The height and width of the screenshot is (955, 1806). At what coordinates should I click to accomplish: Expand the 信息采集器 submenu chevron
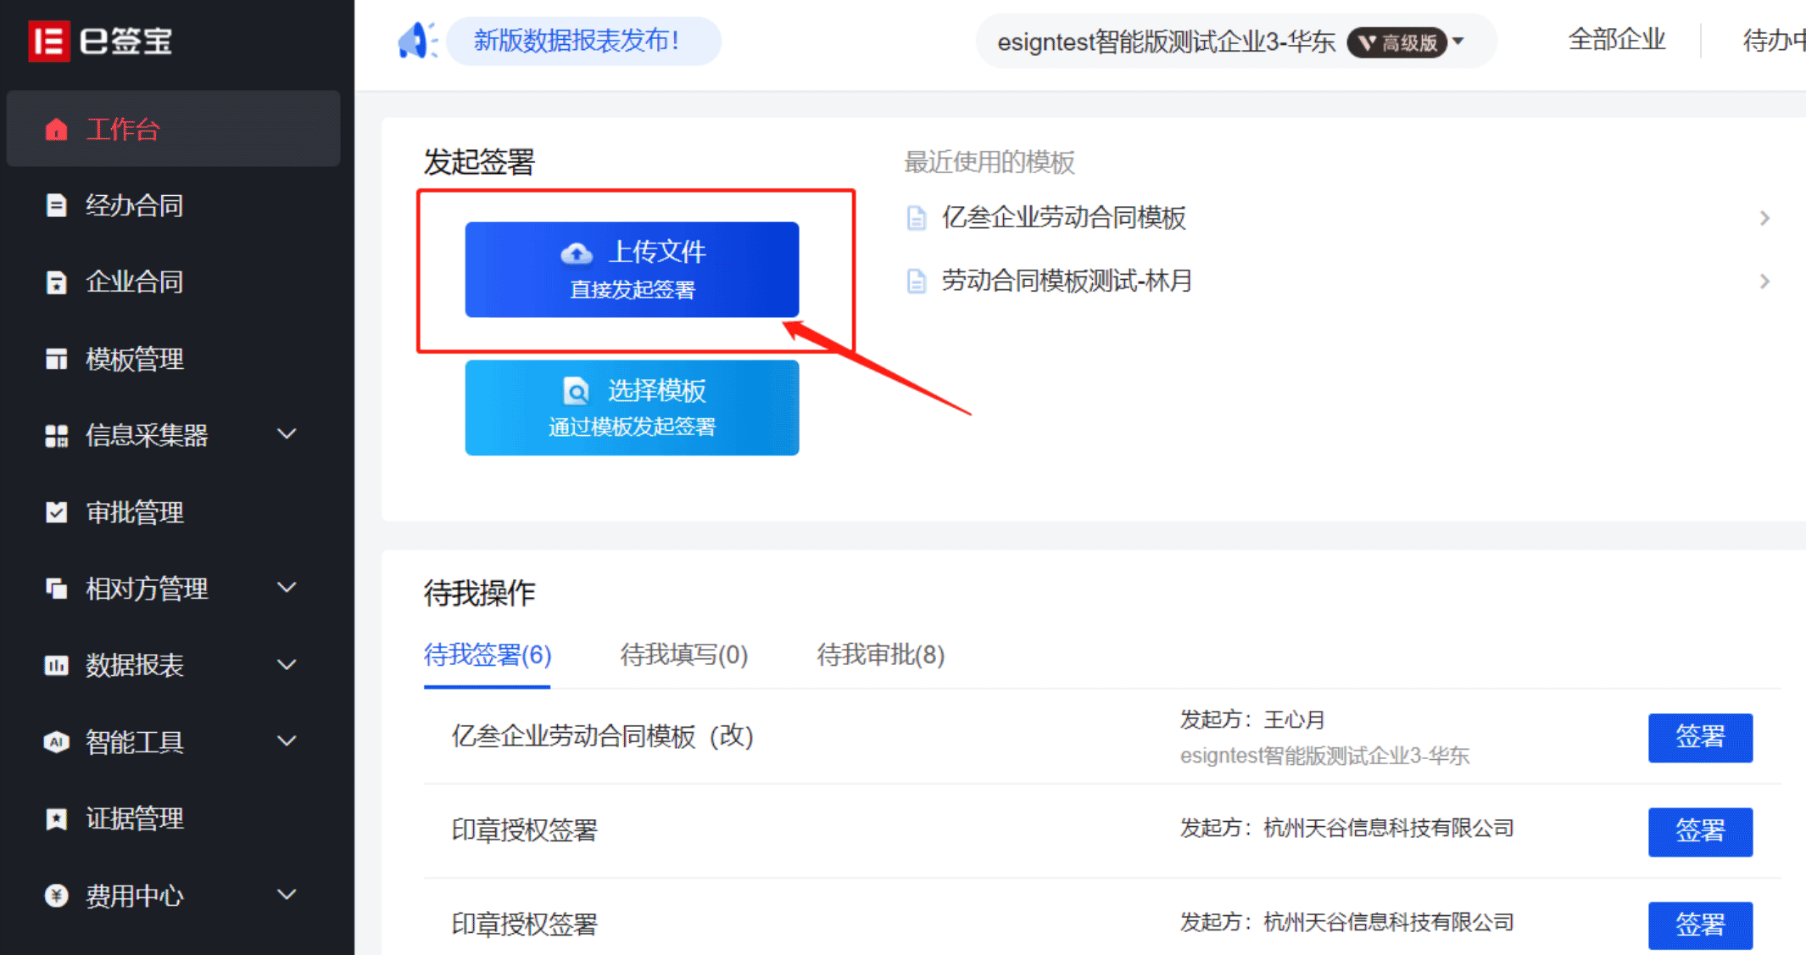(287, 434)
